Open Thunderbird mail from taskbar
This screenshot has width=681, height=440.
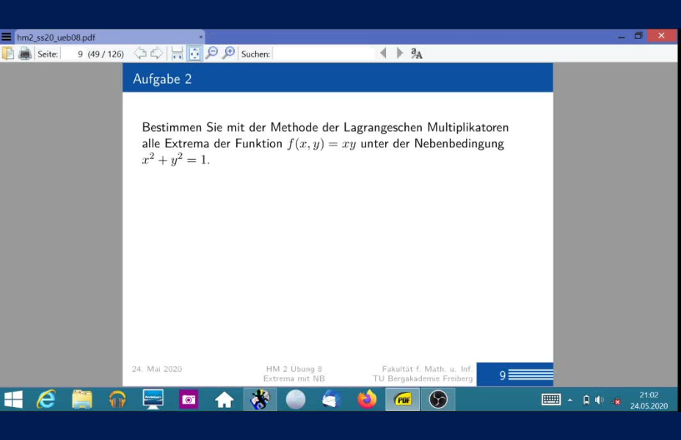[331, 399]
